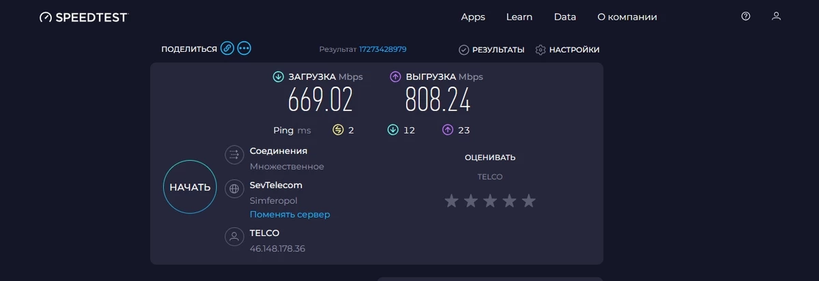Screen dimensions: 819x281
Task: Click the upload speed value 808.24
Action: 438,100
